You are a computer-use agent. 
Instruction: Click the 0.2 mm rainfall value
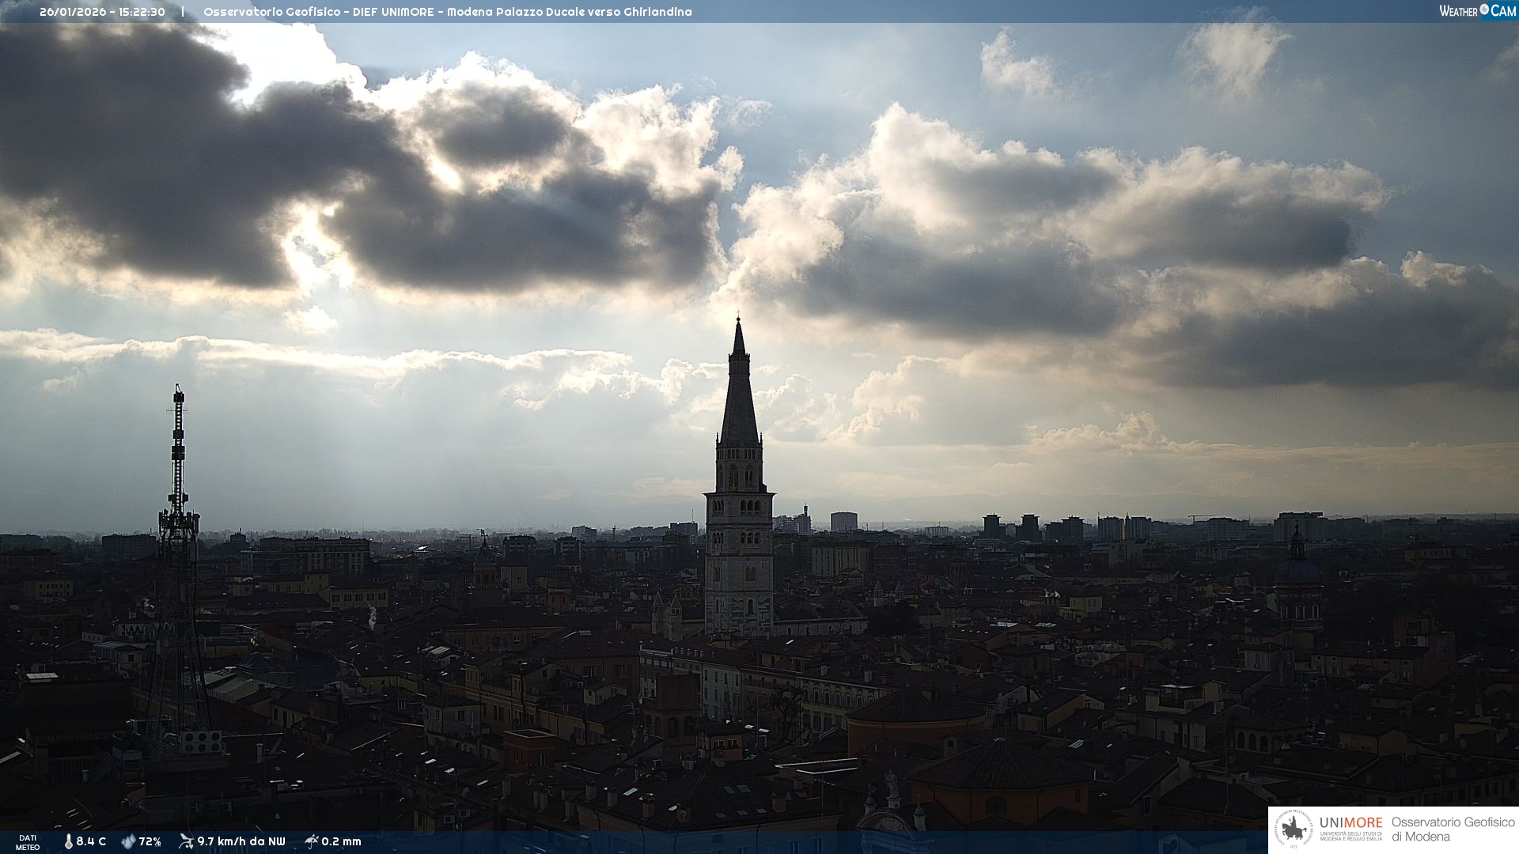[341, 841]
